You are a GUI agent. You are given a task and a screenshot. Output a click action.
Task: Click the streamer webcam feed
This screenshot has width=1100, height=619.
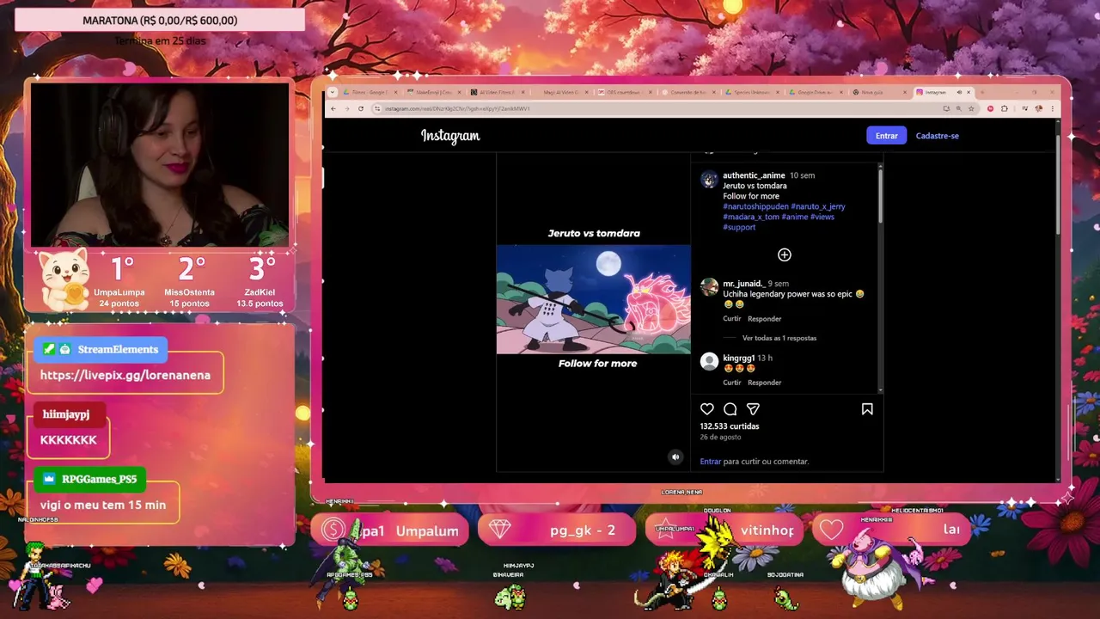tap(160, 163)
